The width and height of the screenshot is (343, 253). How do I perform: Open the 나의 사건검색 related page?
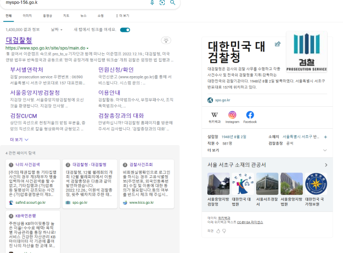[27, 165]
